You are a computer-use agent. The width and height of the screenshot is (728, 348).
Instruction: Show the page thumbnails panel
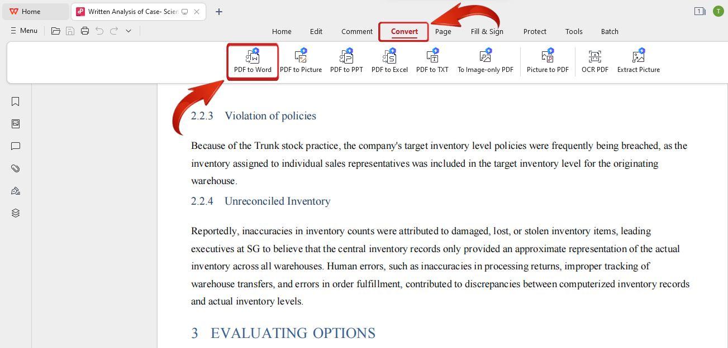[16, 124]
